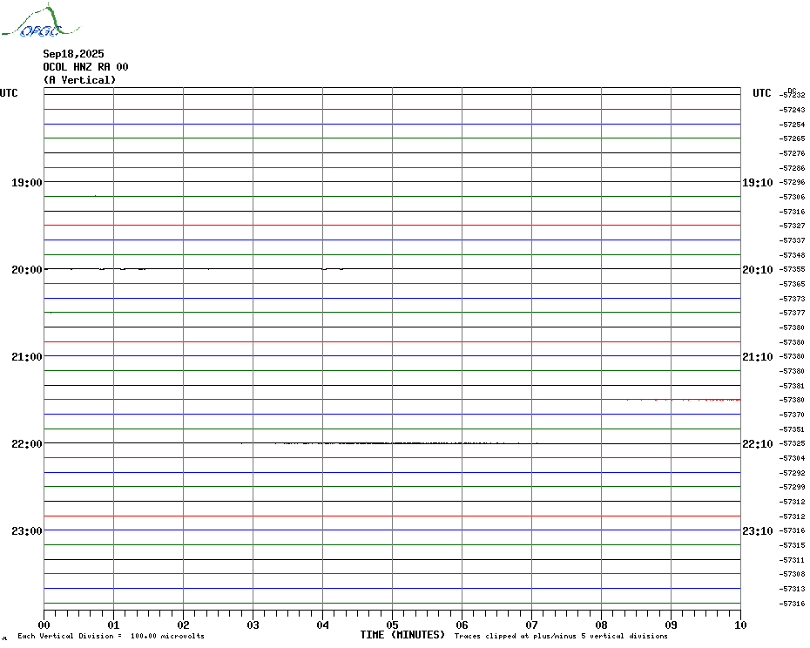Click minute mark 08 on the axis

[601, 624]
